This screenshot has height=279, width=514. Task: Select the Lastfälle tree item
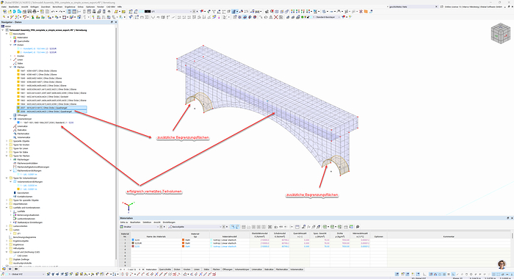click(21, 211)
